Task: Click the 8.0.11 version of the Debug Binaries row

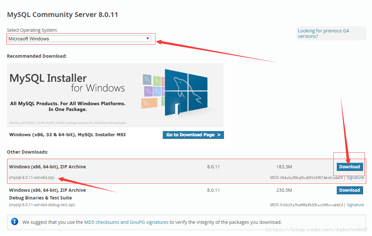Action: [x=213, y=190]
